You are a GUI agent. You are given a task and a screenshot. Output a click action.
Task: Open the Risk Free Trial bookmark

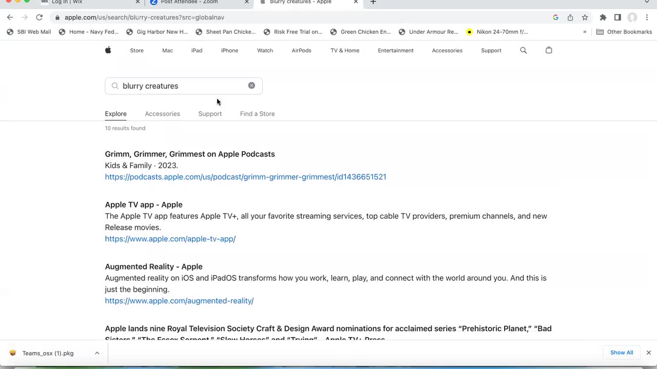pos(293,32)
